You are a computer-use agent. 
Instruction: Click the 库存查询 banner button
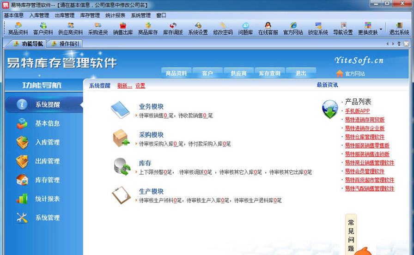point(269,73)
